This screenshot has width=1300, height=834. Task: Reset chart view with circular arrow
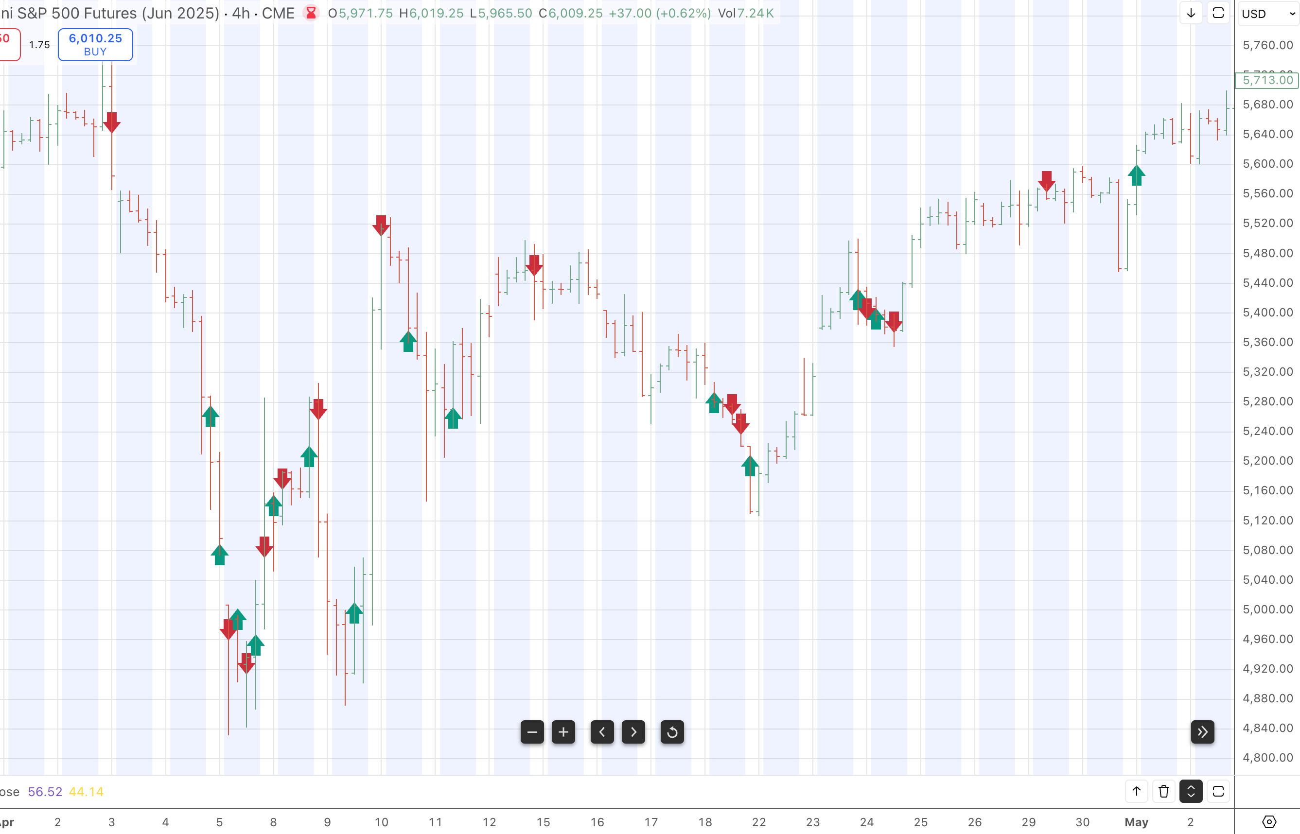pyautogui.click(x=672, y=732)
